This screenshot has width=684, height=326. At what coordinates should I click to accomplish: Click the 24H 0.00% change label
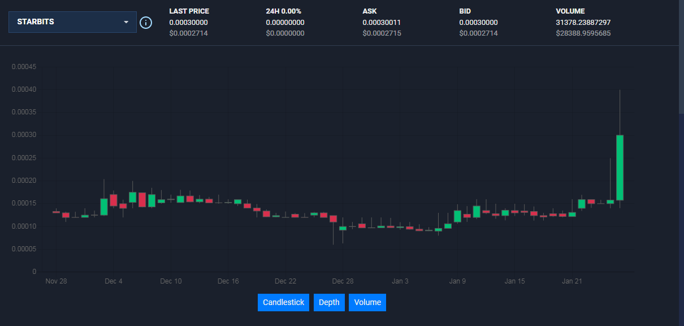pos(283,11)
